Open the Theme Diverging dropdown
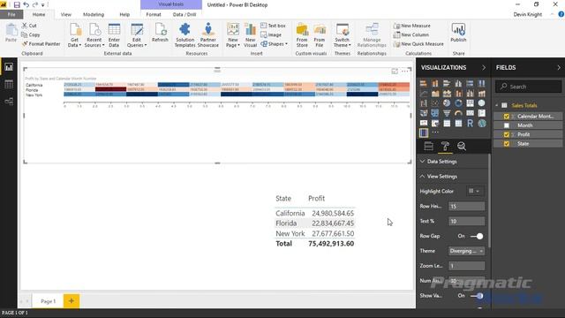565x318 pixels. point(466,251)
